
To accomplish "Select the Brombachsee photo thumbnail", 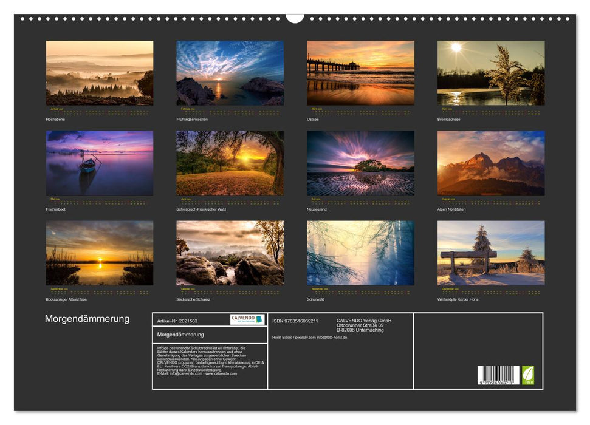I will pyautogui.click(x=491, y=73).
